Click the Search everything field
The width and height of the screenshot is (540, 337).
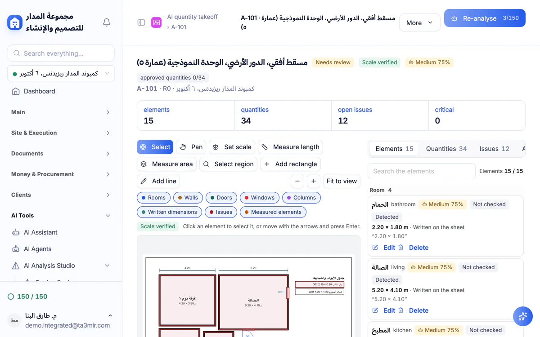(61, 53)
